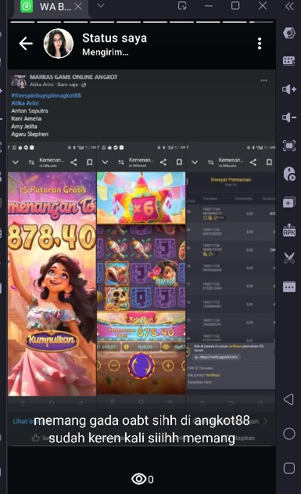Select the name Rani Amelia

(x=26, y=118)
